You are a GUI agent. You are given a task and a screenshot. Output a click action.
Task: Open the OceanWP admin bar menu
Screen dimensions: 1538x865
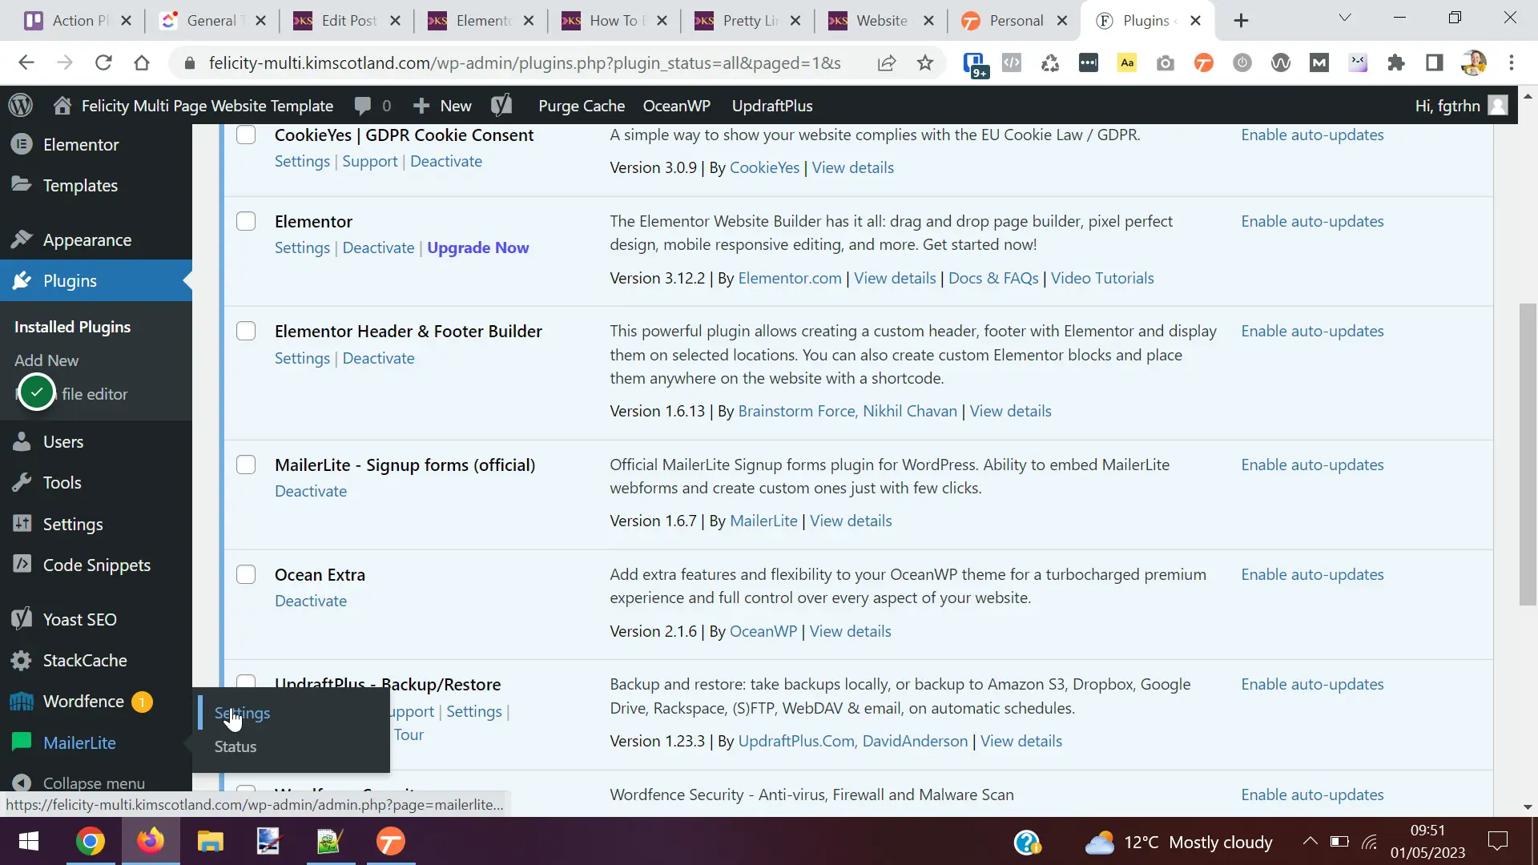point(676,106)
